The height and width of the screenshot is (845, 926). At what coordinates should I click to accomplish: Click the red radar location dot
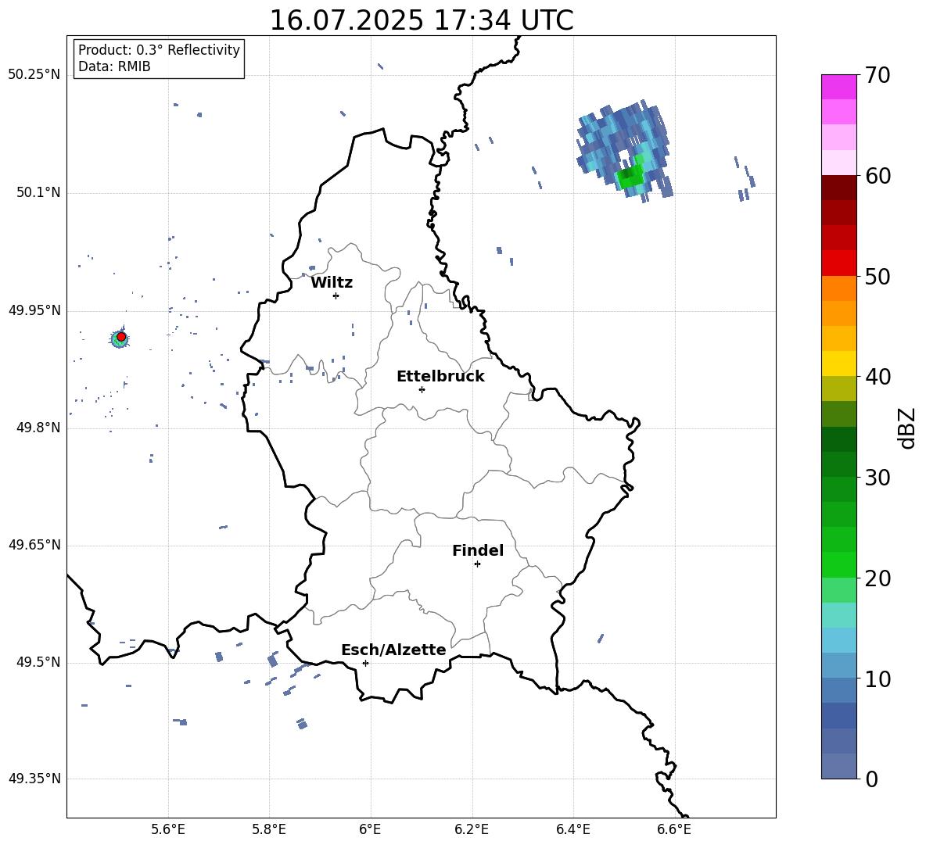121,337
